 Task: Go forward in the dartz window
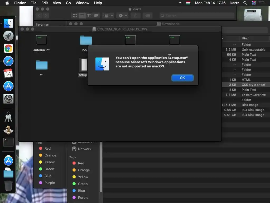46,16
